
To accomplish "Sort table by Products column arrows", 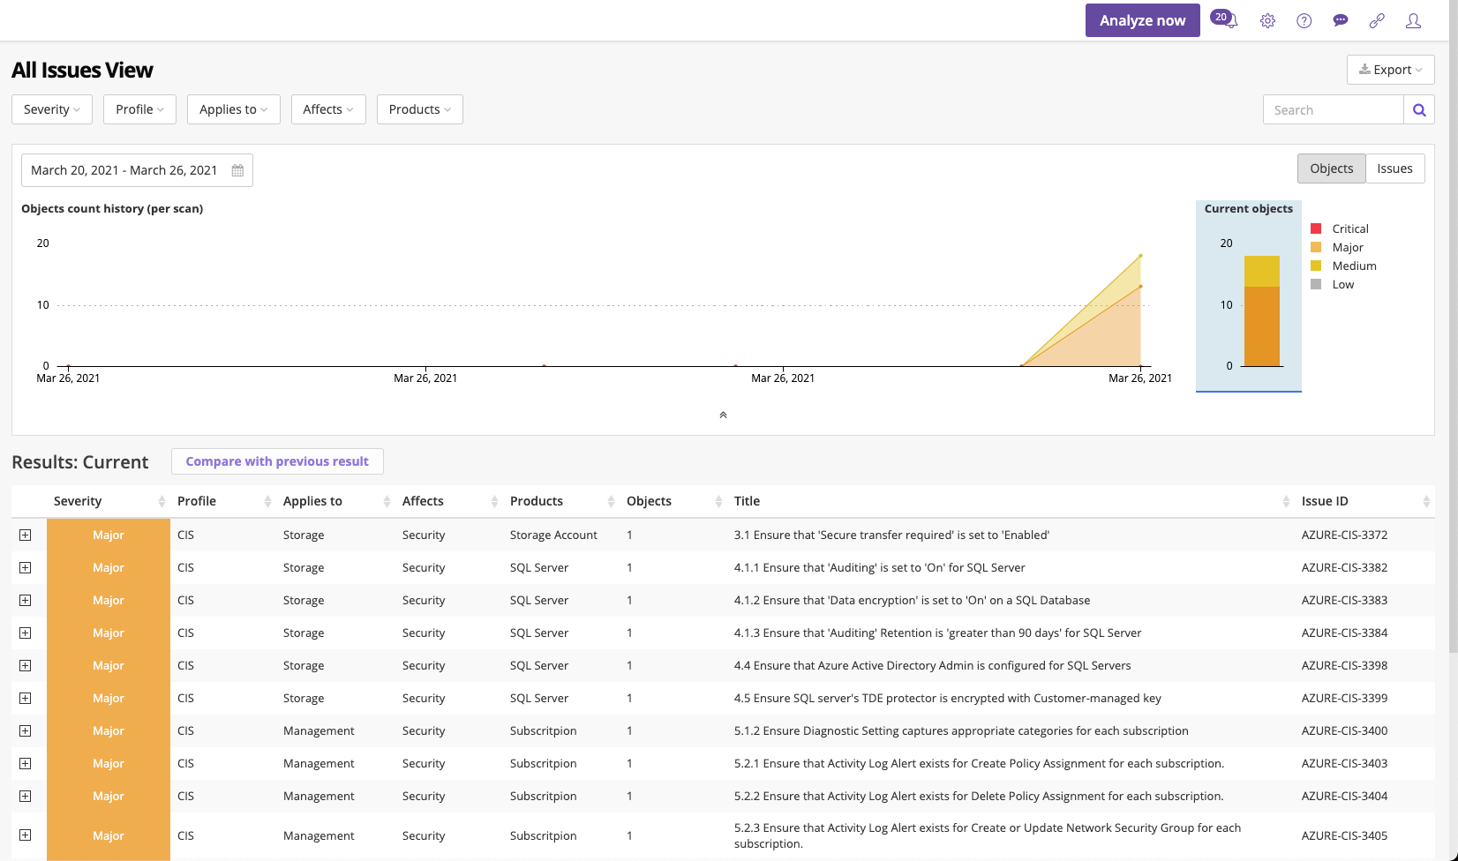I will [611, 501].
